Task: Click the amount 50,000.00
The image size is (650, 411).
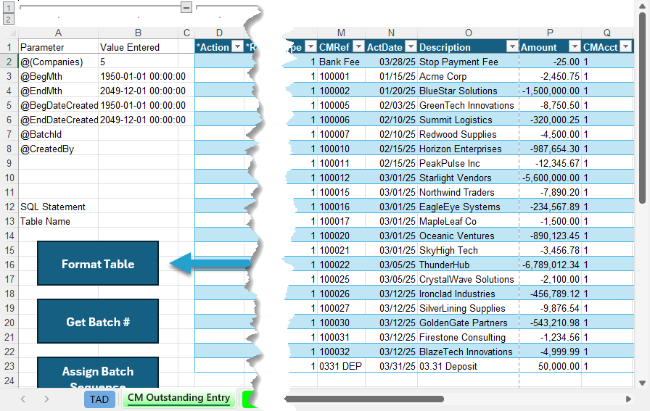Action: 550,366
